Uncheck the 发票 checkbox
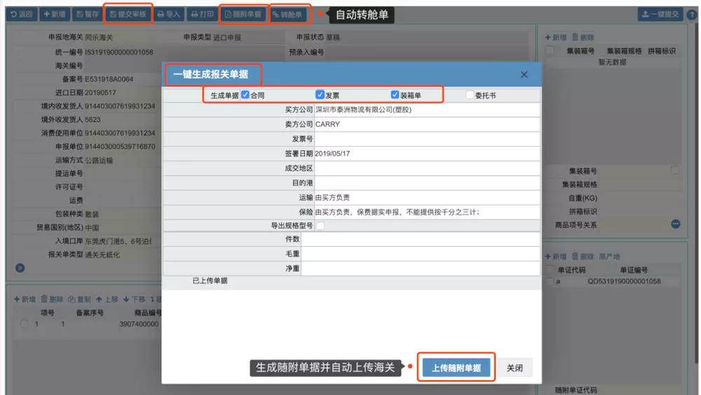 (320, 95)
